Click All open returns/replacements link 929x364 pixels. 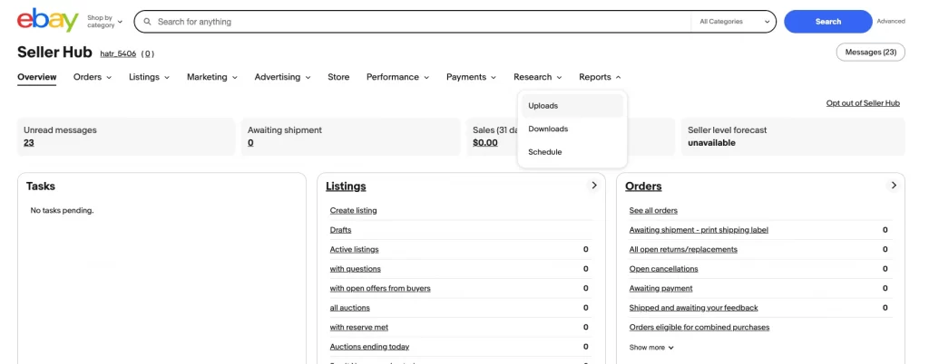coord(683,249)
